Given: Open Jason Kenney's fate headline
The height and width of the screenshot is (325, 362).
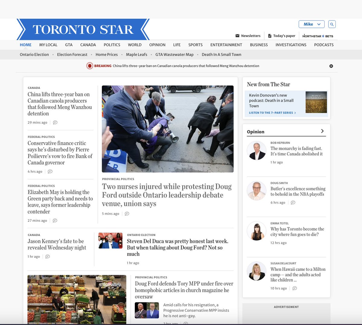Looking at the screenshot, I should coord(57,244).
